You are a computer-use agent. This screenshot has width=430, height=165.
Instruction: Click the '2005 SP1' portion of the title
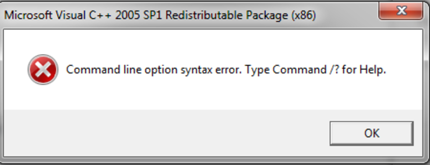[x=139, y=15]
